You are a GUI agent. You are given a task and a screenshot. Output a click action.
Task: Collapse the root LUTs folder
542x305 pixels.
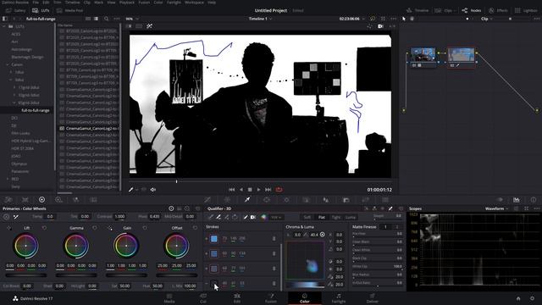[x=3, y=26]
